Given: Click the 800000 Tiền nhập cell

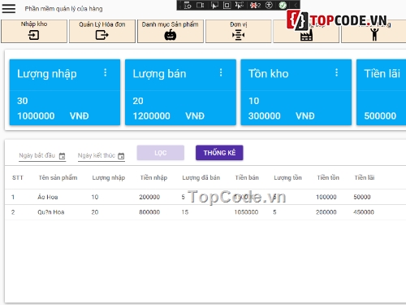Looking at the screenshot, I should click(149, 212).
